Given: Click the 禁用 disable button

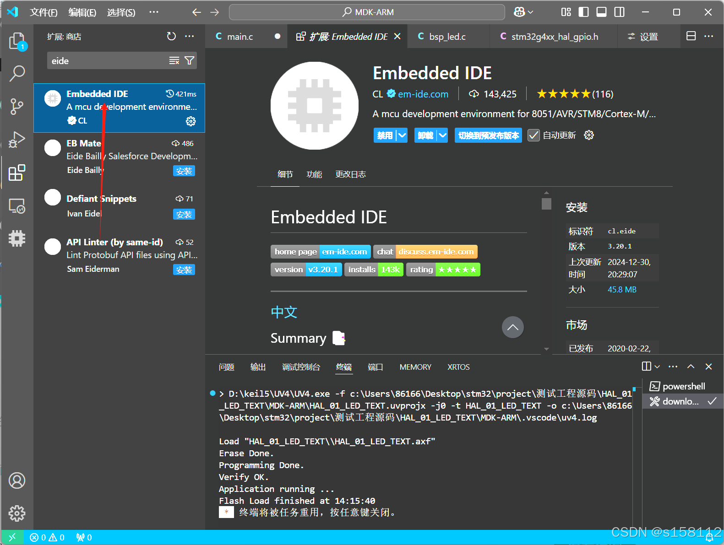Looking at the screenshot, I should pos(385,135).
